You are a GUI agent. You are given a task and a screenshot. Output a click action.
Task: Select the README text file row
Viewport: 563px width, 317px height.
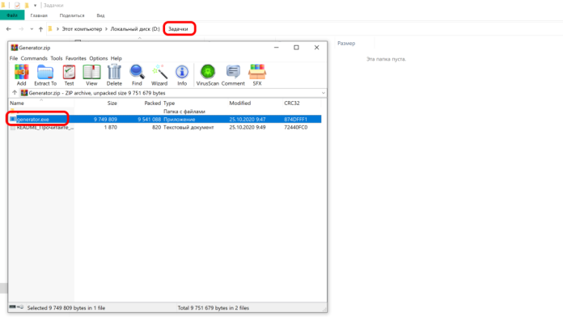pos(166,128)
